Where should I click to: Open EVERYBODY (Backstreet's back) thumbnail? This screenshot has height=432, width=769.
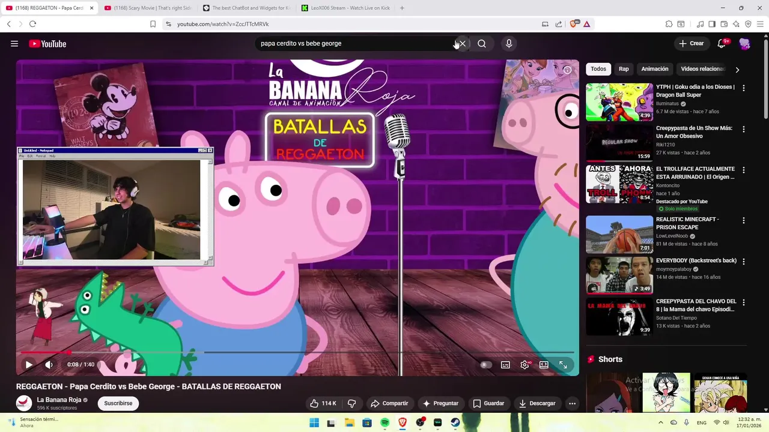pyautogui.click(x=619, y=275)
